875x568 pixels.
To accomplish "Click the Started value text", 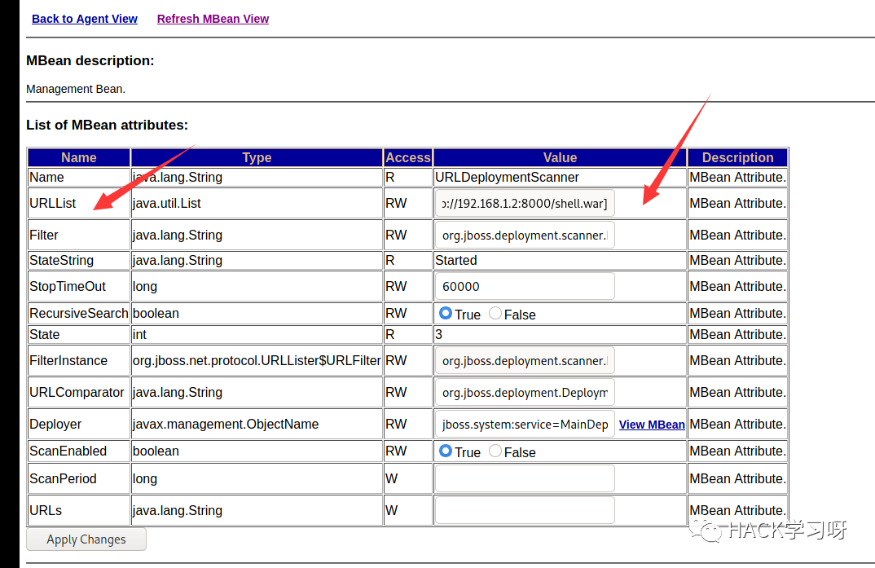I will tap(456, 261).
